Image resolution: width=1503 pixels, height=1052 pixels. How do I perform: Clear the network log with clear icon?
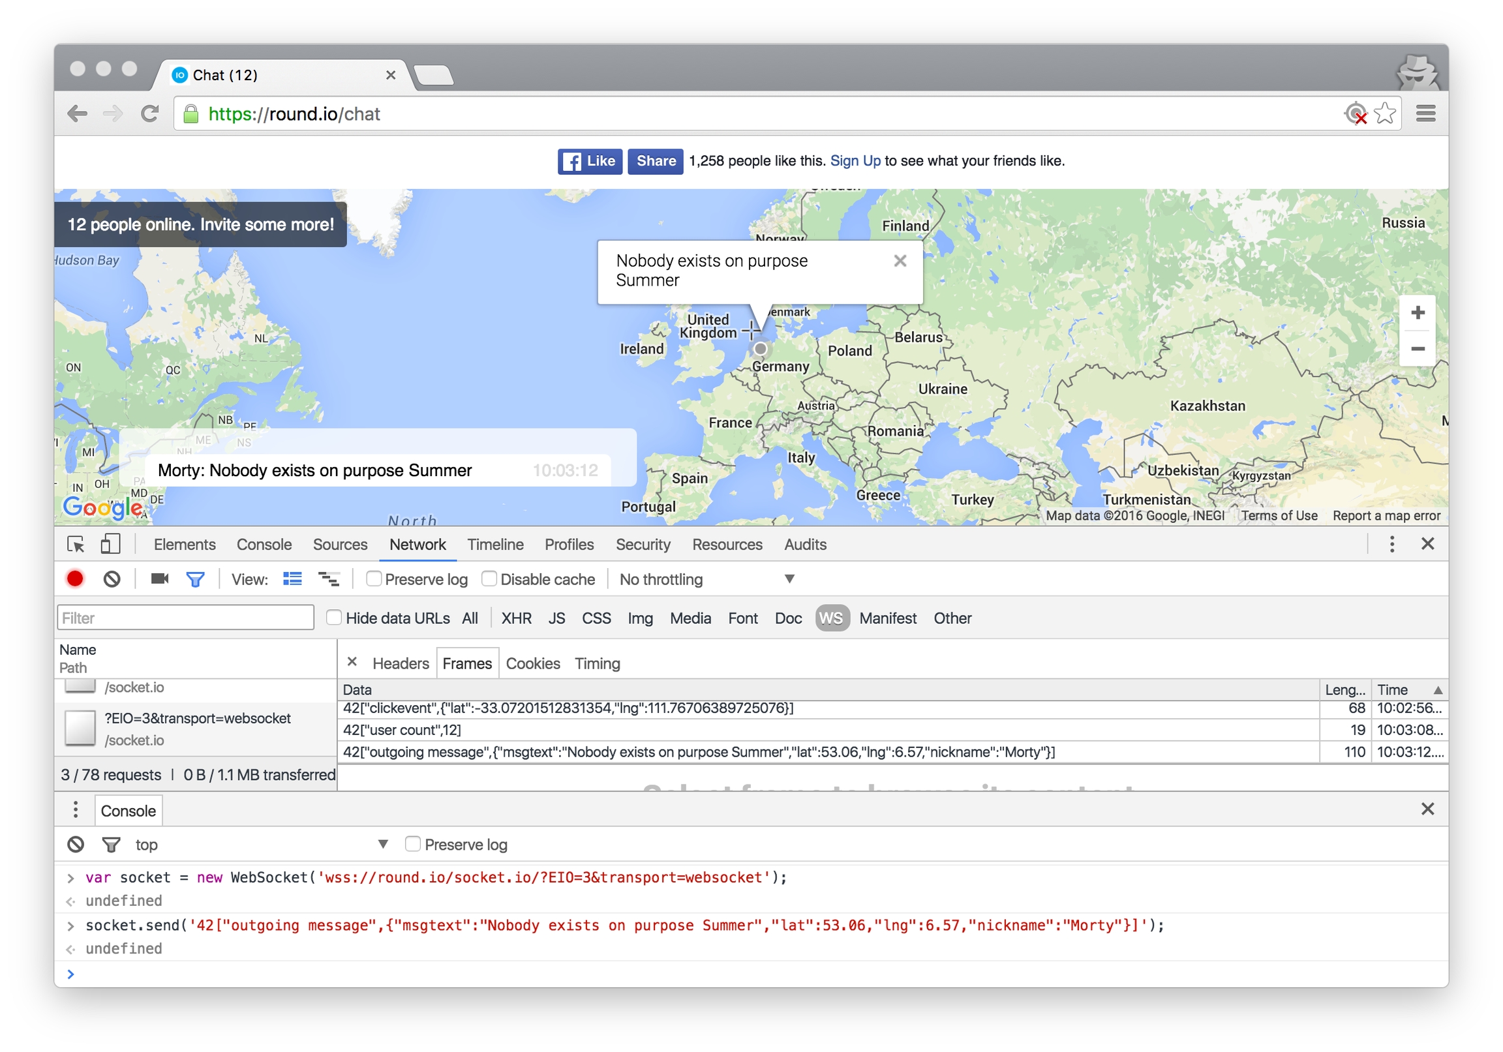pyautogui.click(x=112, y=579)
